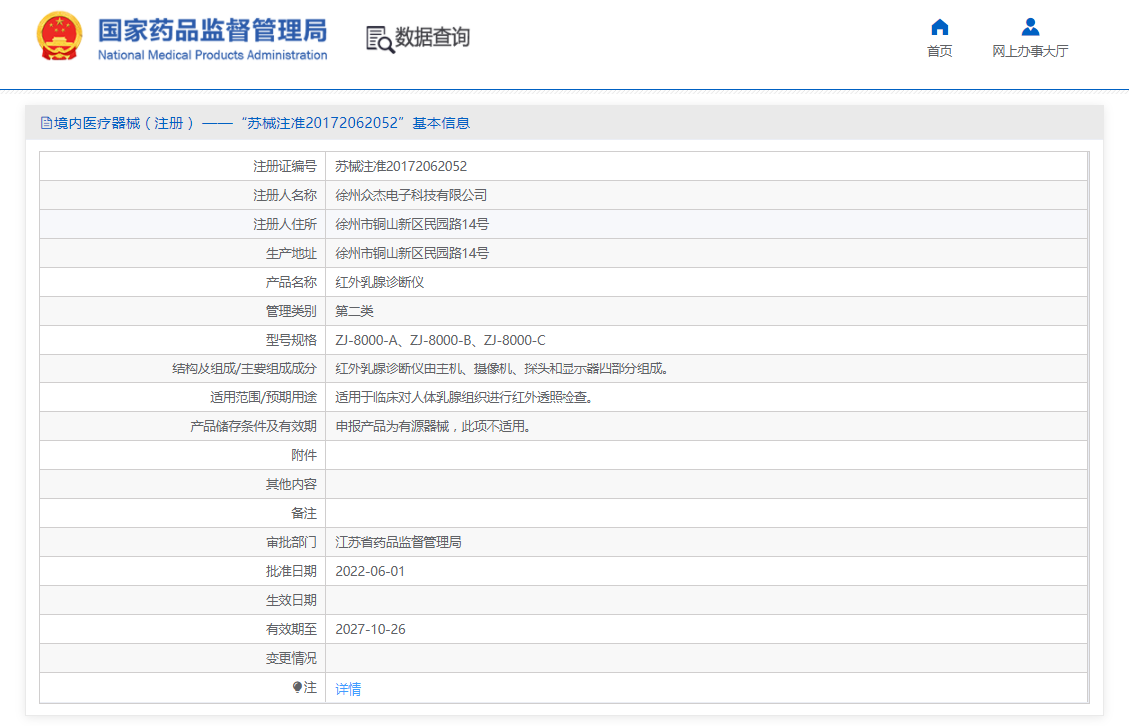Click 国家药品监督管理局 title text

pos(213,30)
